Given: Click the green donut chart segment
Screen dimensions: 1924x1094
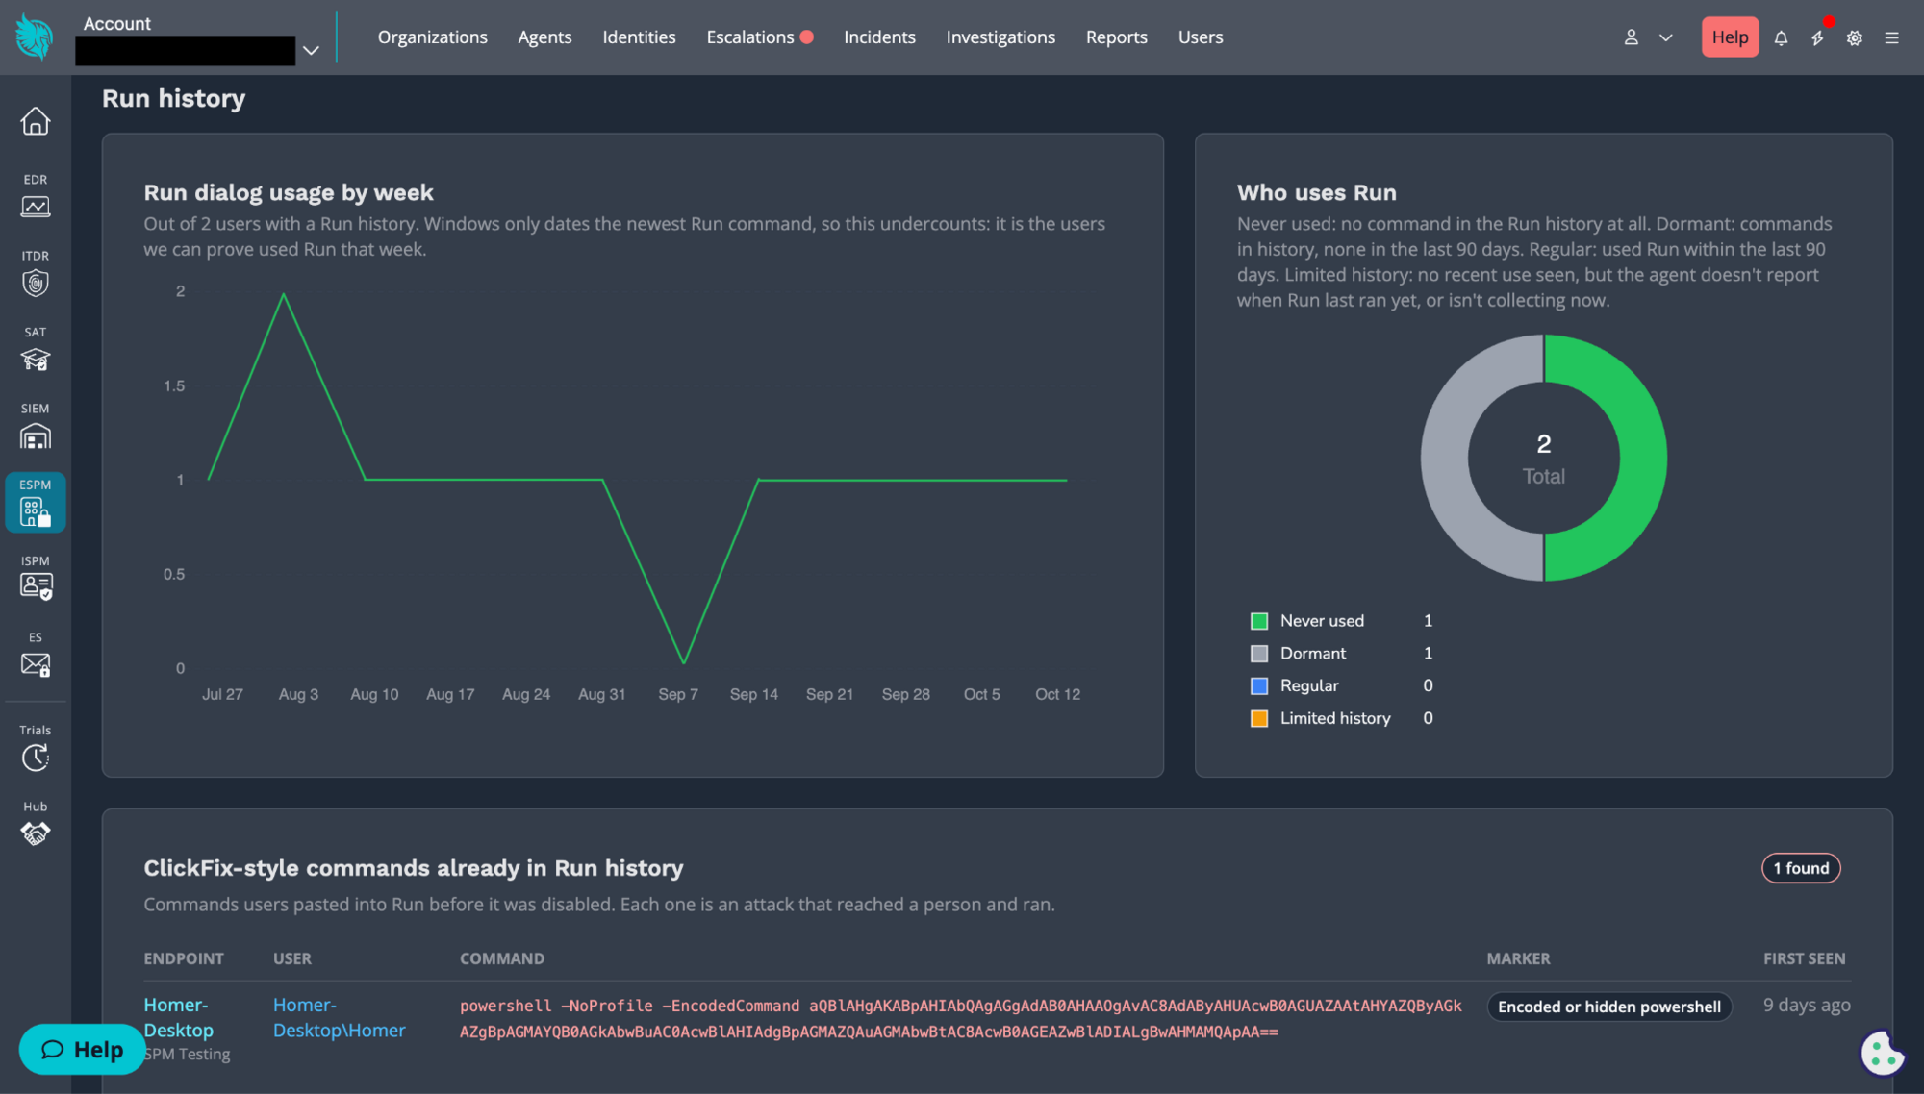Looking at the screenshot, I should [x=1643, y=458].
